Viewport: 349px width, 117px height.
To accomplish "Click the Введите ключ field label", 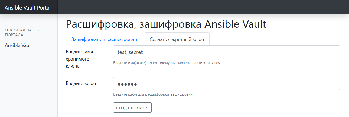I will tap(81, 83).
